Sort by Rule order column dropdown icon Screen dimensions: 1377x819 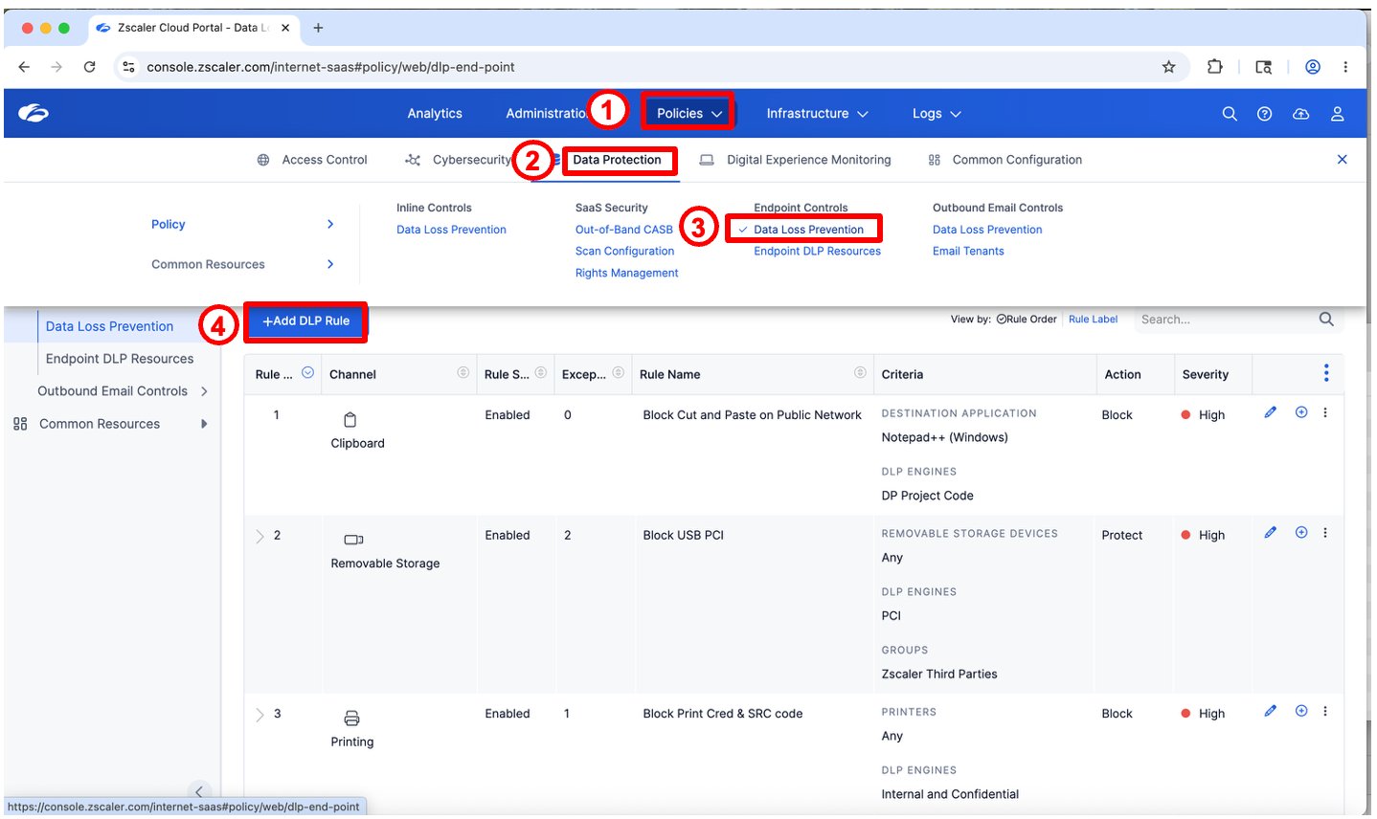click(307, 373)
